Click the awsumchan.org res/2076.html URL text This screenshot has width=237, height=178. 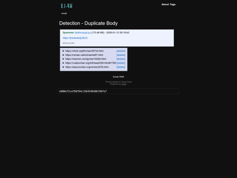(x=87, y=67)
